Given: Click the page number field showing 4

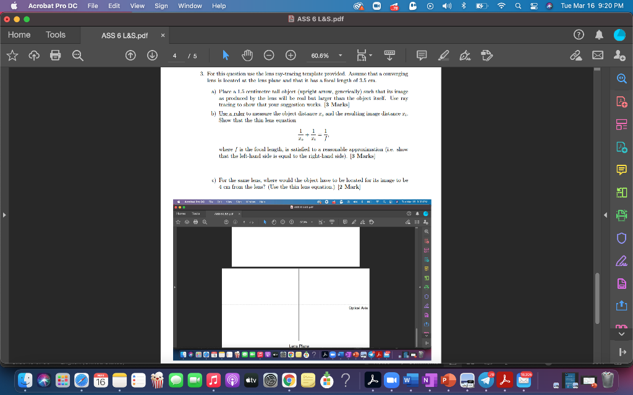Looking at the screenshot, I should click(175, 56).
